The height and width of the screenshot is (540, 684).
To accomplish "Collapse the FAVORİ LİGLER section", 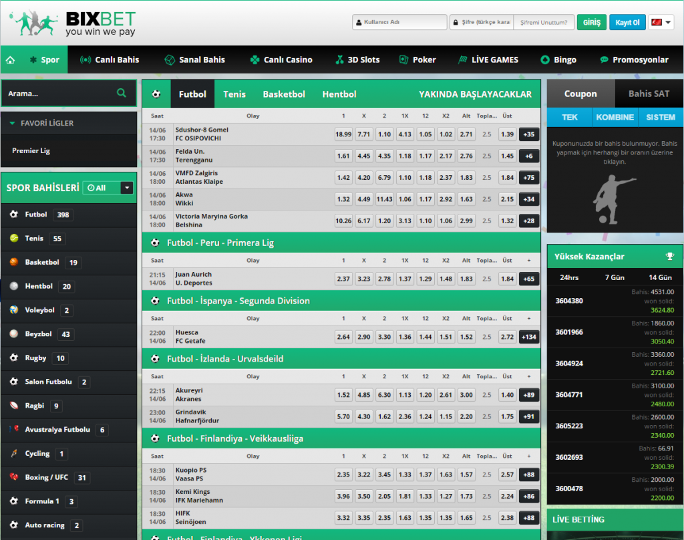I will point(12,123).
